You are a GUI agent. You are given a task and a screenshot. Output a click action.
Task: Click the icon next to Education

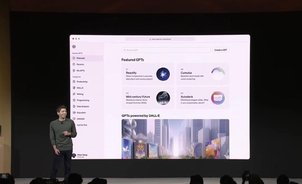coord(74,112)
